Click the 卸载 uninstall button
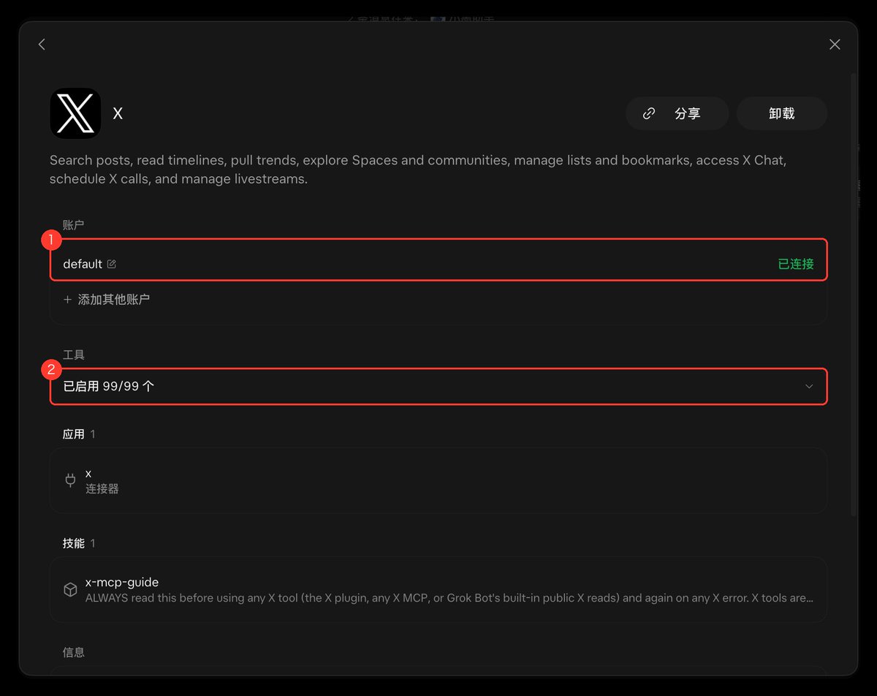 point(782,113)
